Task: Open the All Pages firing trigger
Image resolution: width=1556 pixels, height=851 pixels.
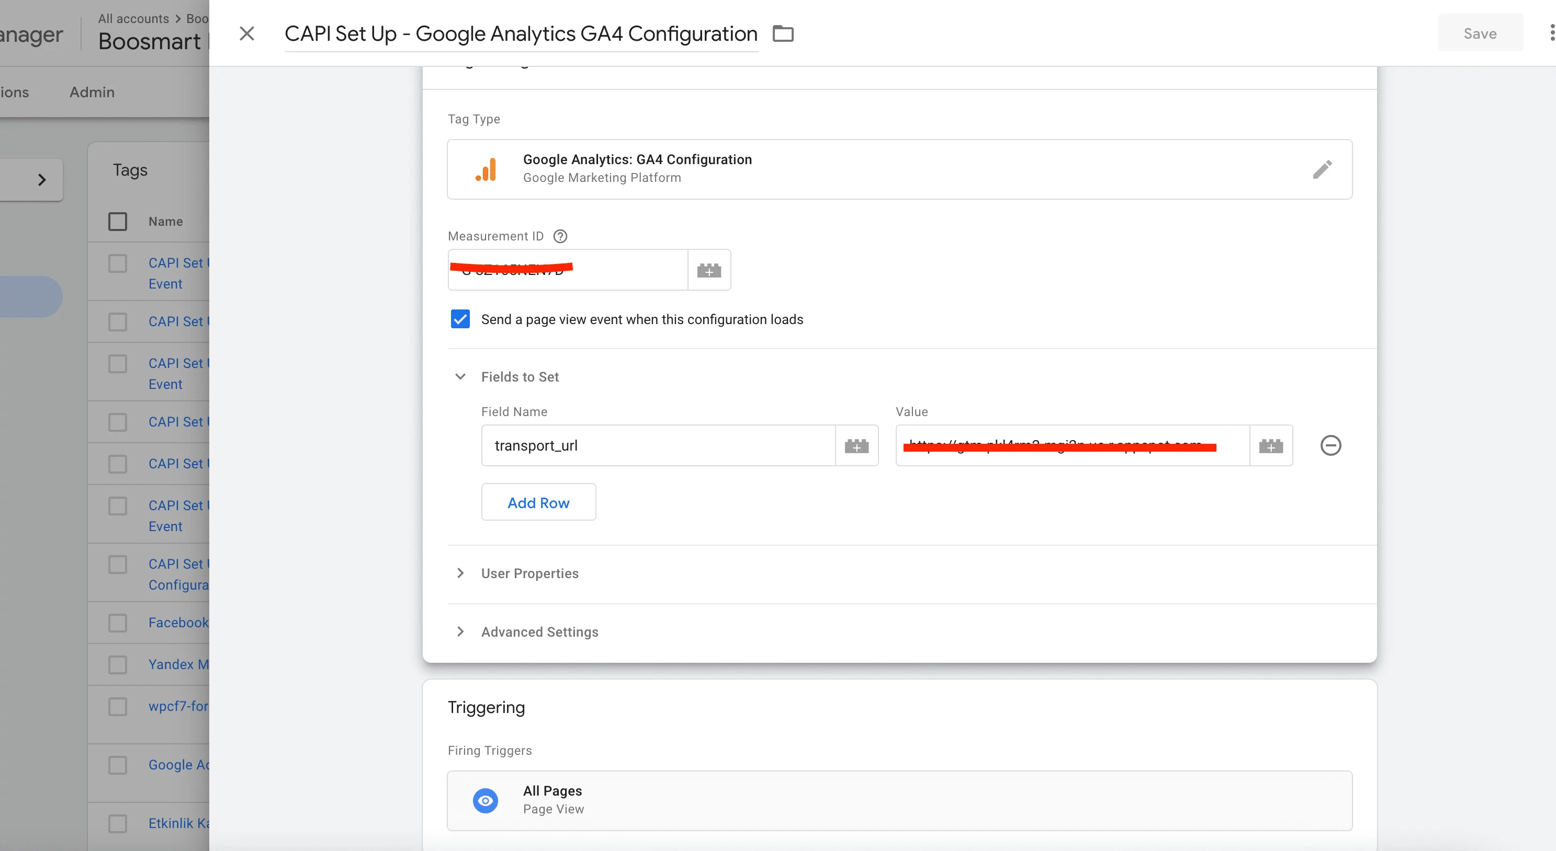Action: [x=899, y=800]
